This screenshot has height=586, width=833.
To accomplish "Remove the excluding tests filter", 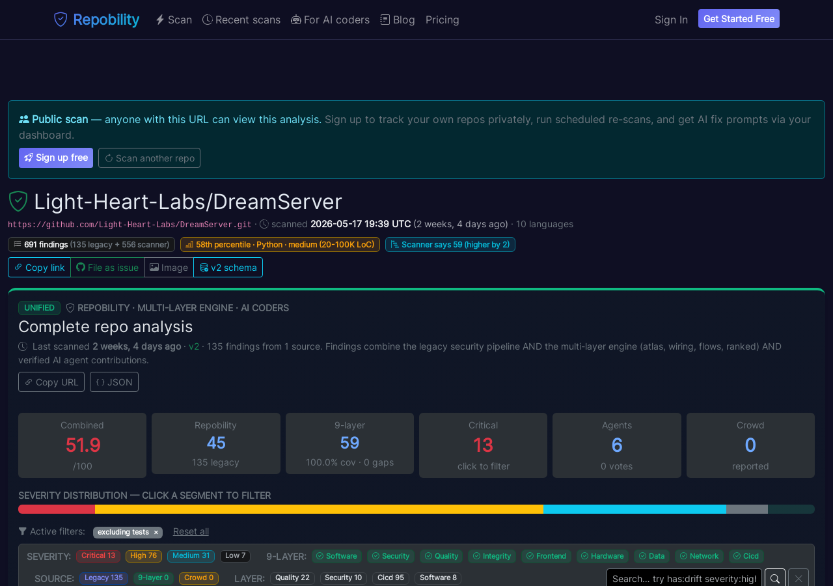I will click(x=156, y=532).
